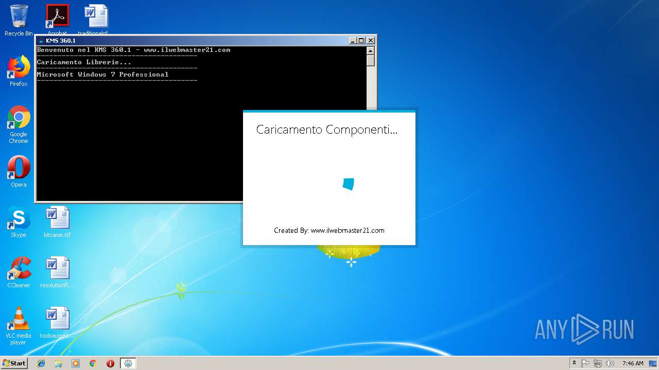Click the 'Caricamento Librerie...' console line
The width and height of the screenshot is (659, 370).
tap(84, 62)
